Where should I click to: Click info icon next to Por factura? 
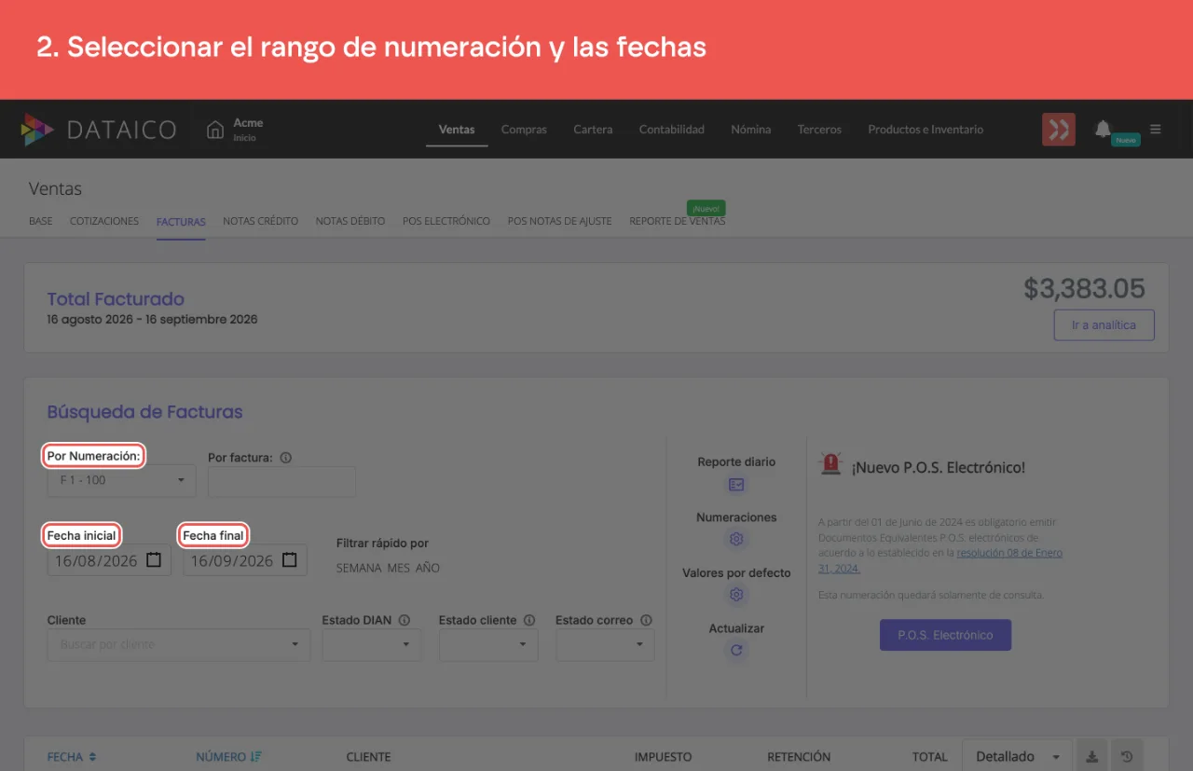coord(286,458)
